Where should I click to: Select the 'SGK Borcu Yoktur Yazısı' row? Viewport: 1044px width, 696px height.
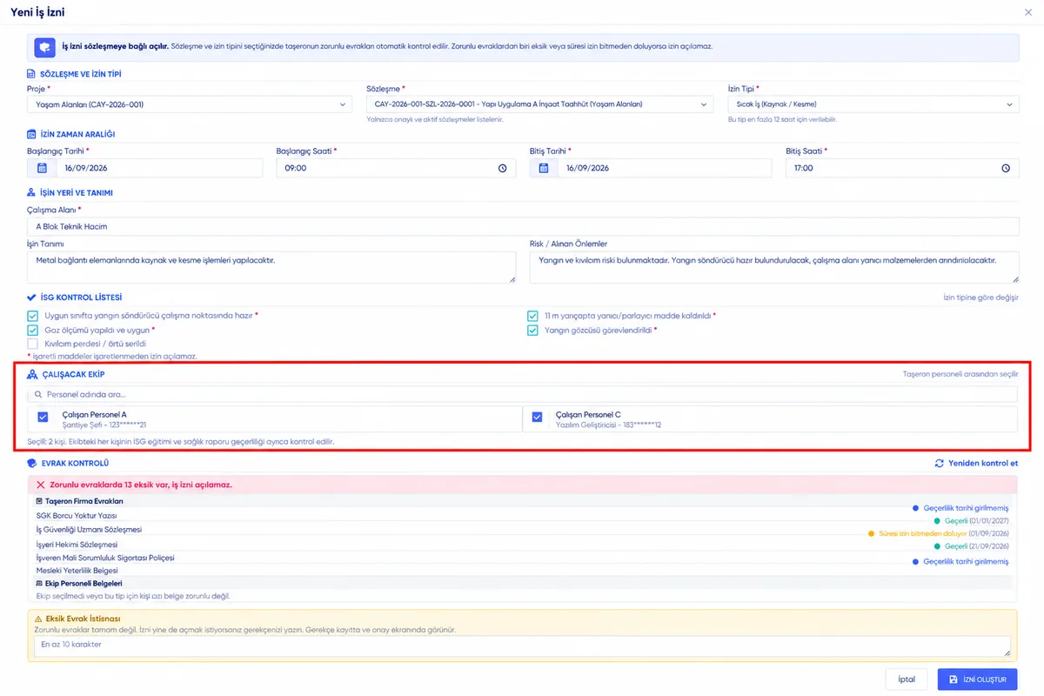[522, 515]
